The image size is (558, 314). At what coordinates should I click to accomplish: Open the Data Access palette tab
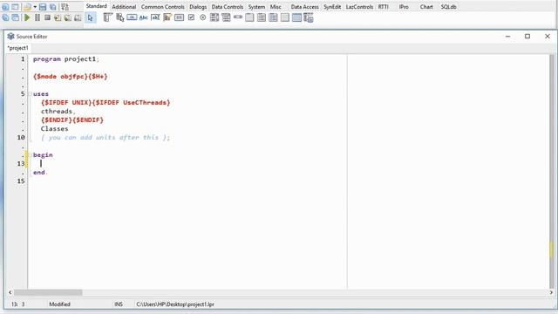[304, 7]
